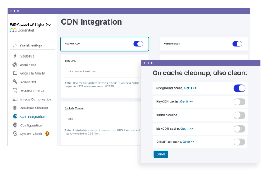Click the Image Compression icon

15,99
